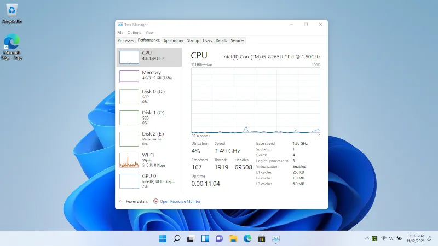Click the Task Manager title bar icon

120,25
